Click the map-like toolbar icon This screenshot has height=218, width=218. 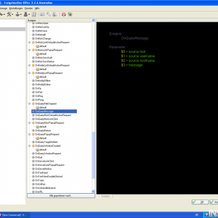pos(34,14)
